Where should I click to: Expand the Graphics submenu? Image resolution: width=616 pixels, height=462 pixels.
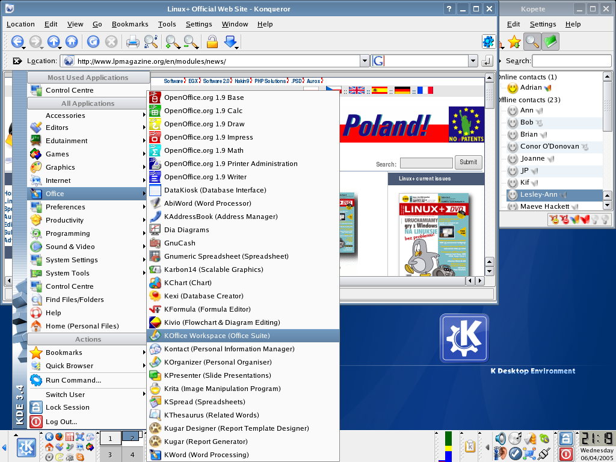pos(88,167)
